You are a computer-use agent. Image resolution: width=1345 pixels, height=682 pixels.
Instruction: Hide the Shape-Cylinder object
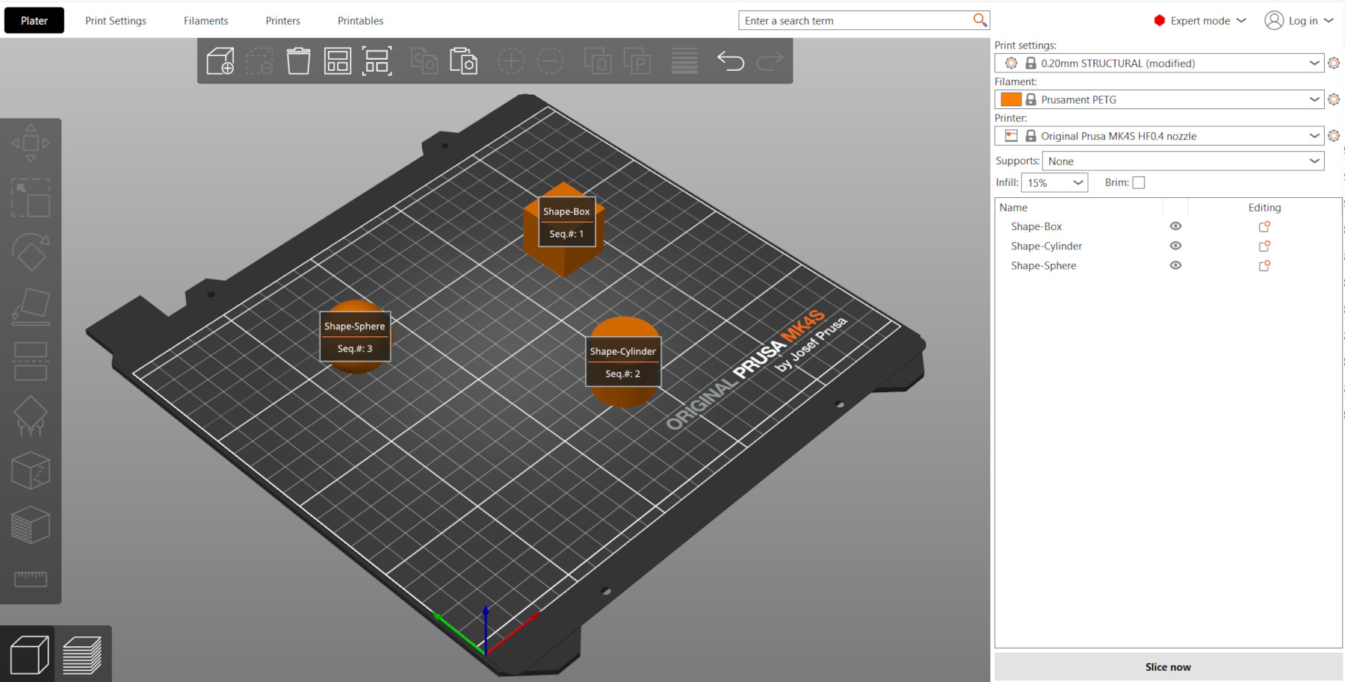tap(1175, 246)
